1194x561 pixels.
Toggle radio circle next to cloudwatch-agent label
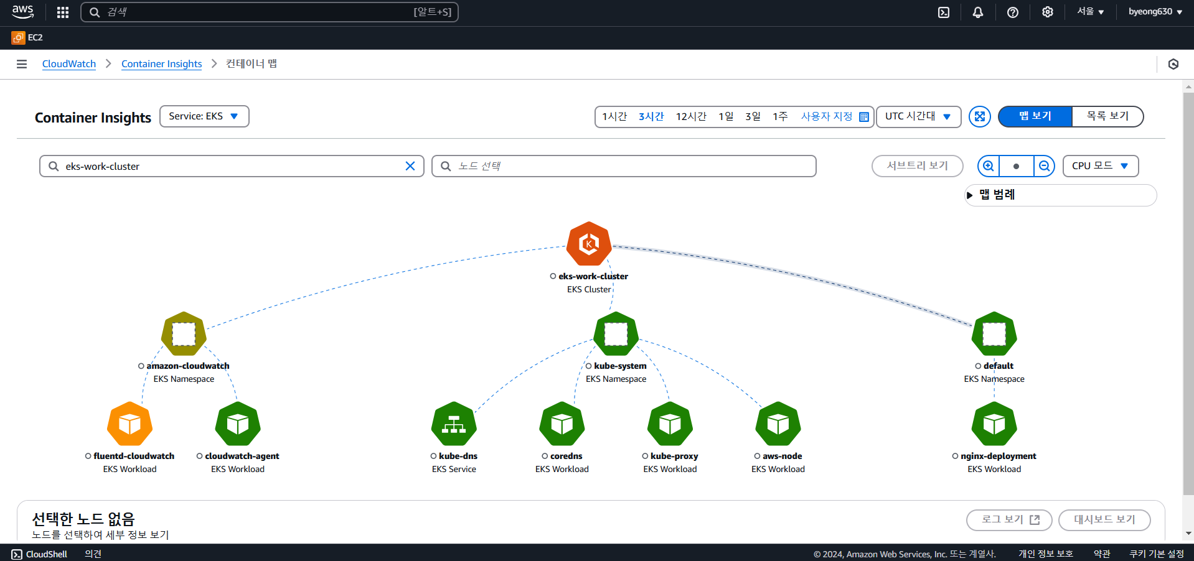click(200, 457)
